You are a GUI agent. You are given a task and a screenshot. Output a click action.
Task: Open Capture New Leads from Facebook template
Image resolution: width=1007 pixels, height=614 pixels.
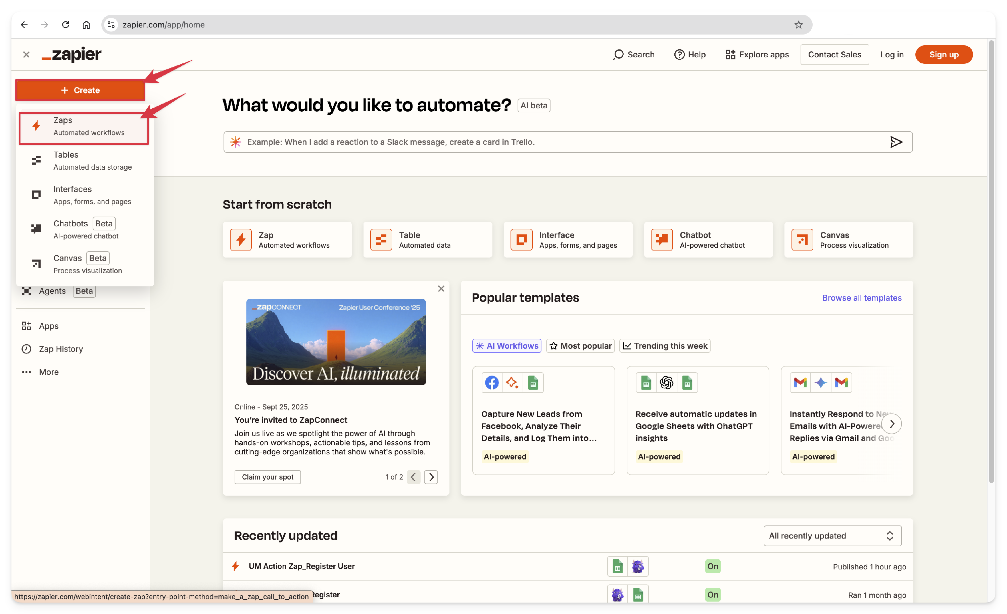pyautogui.click(x=543, y=420)
